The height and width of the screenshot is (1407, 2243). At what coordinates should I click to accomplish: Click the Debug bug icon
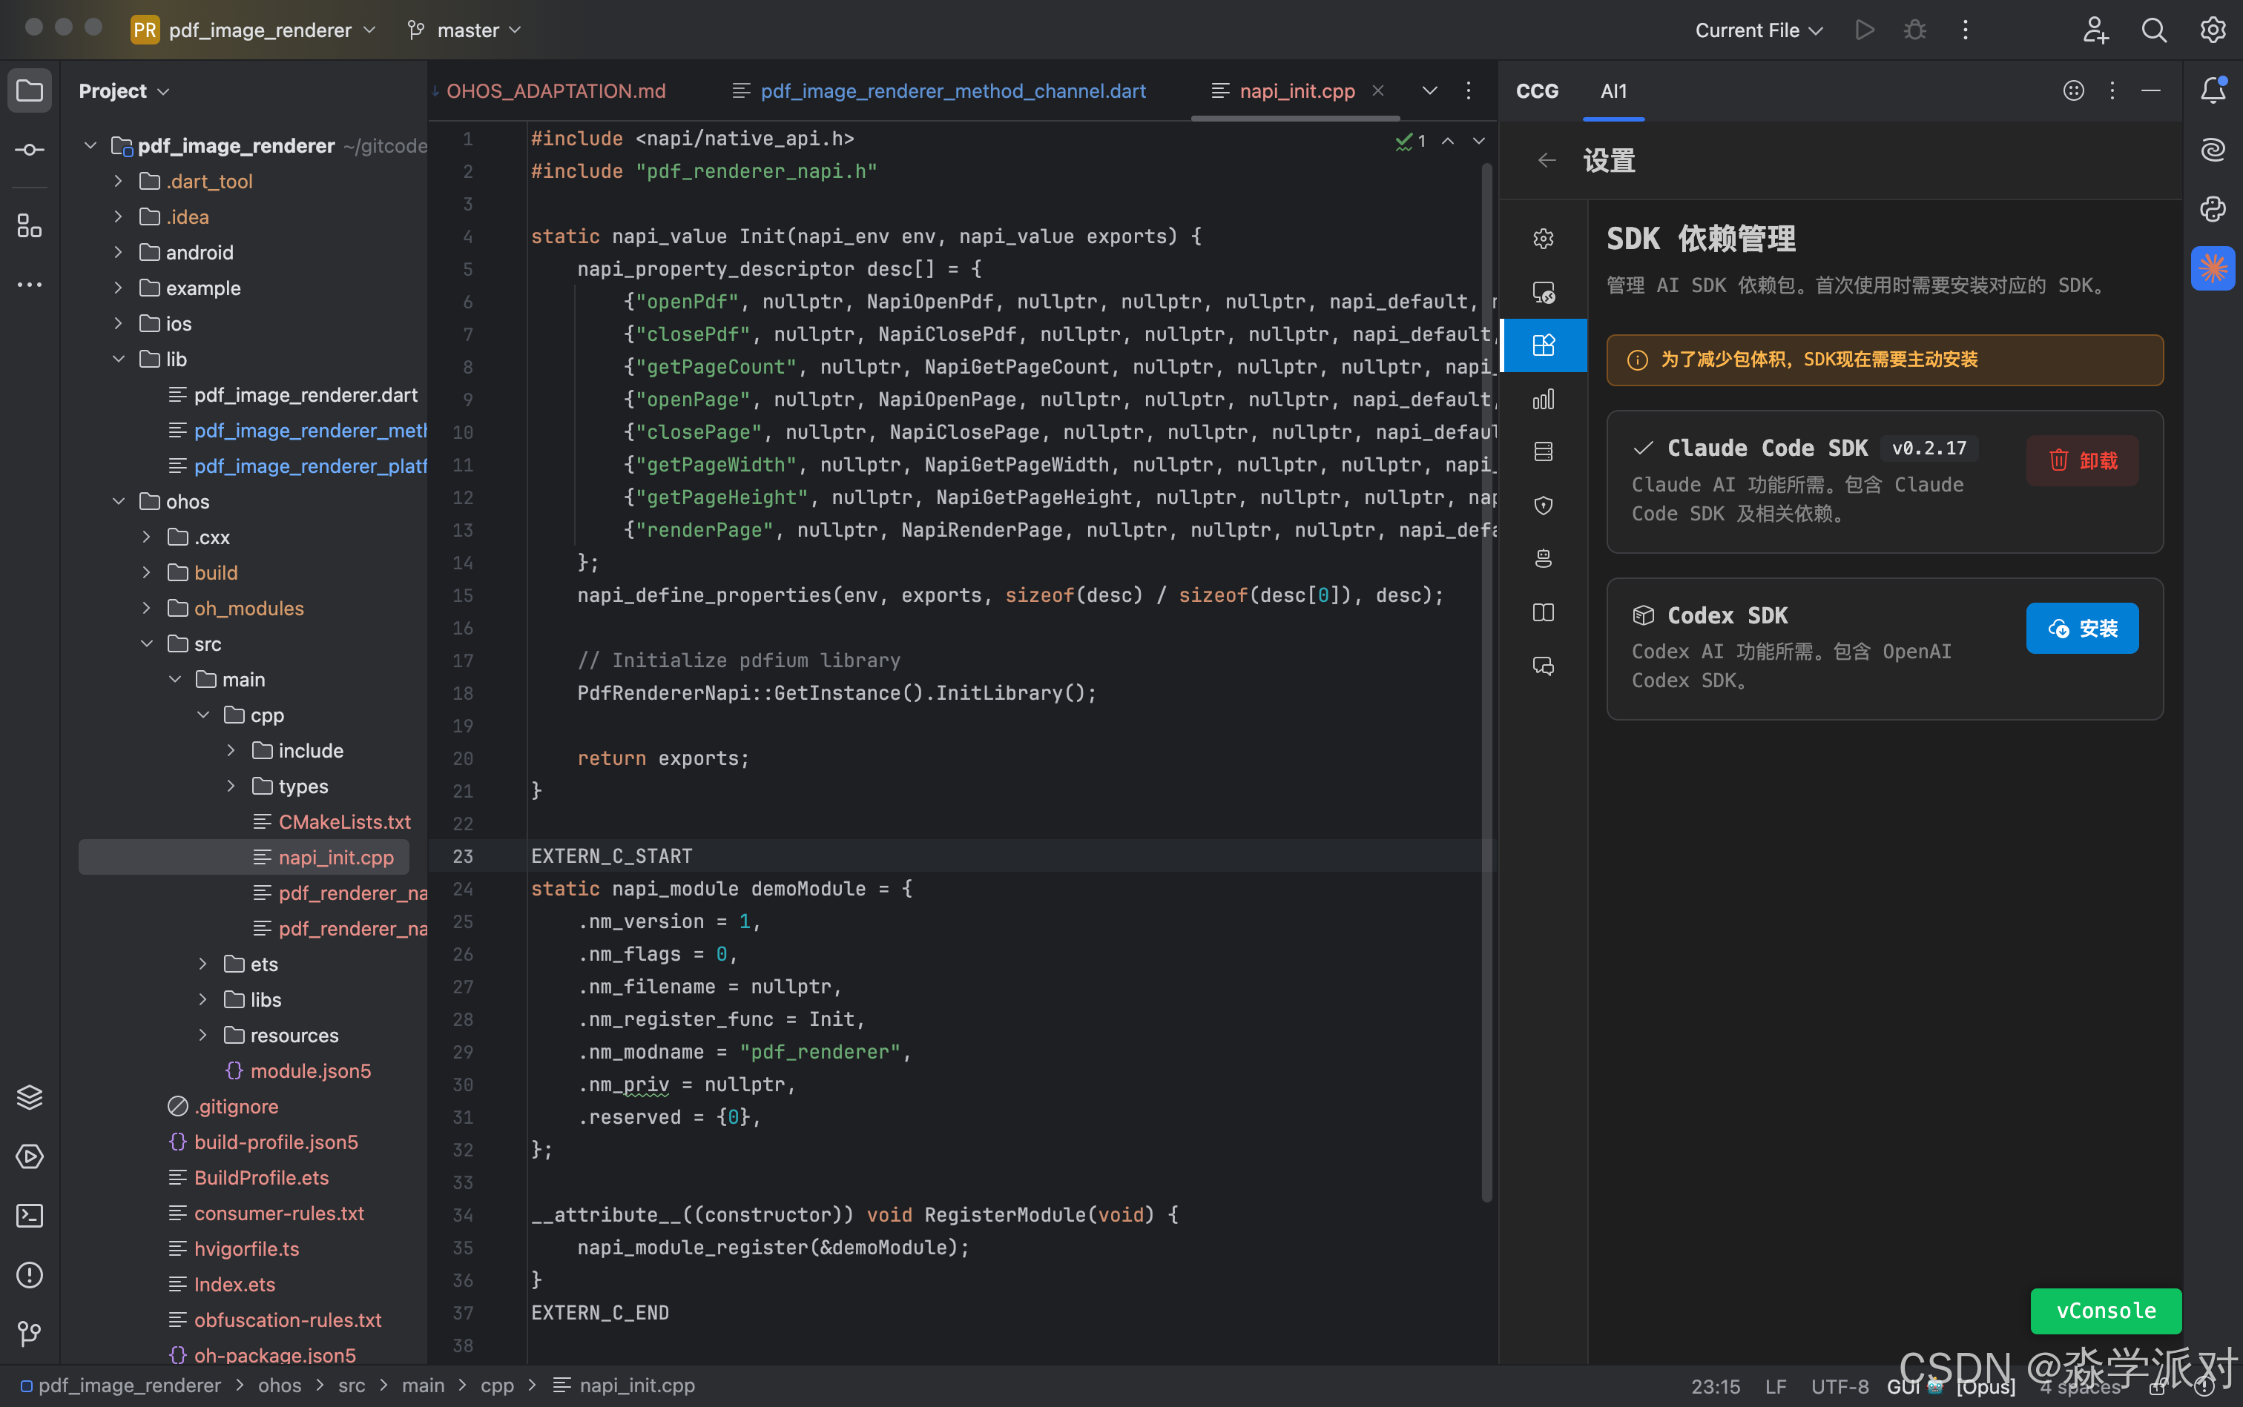1914,30
